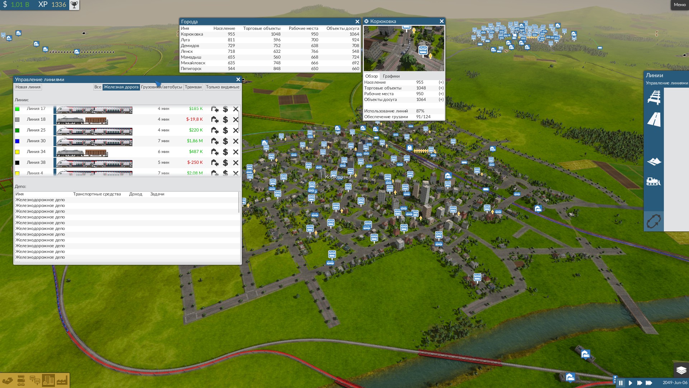Viewport: 689px width, 388px height.
Task: Click reassign vehicles icon for Линия 30
Action: (x=215, y=141)
